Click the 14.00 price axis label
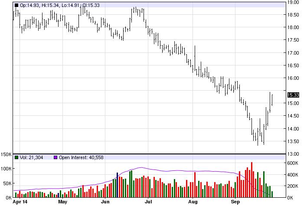Viewport: 307px width, 209px height. point(293,129)
